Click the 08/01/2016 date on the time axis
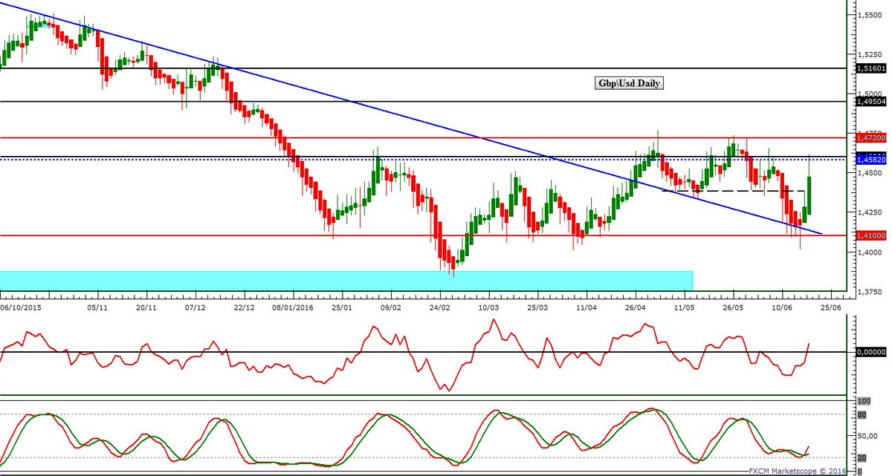This screenshot has width=892, height=476. coord(292,306)
